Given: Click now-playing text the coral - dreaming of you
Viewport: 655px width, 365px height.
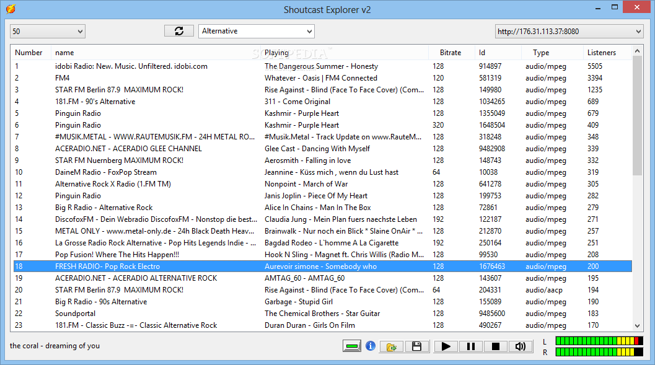Looking at the screenshot, I should click(55, 346).
